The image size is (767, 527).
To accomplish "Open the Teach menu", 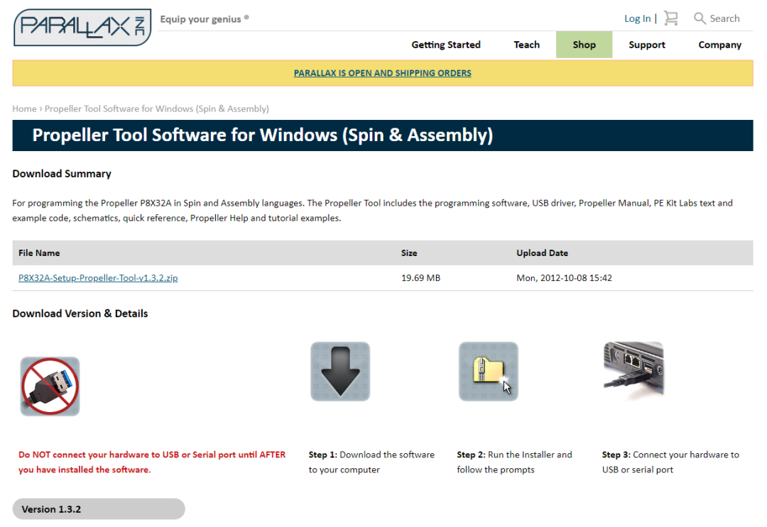I will [x=526, y=45].
